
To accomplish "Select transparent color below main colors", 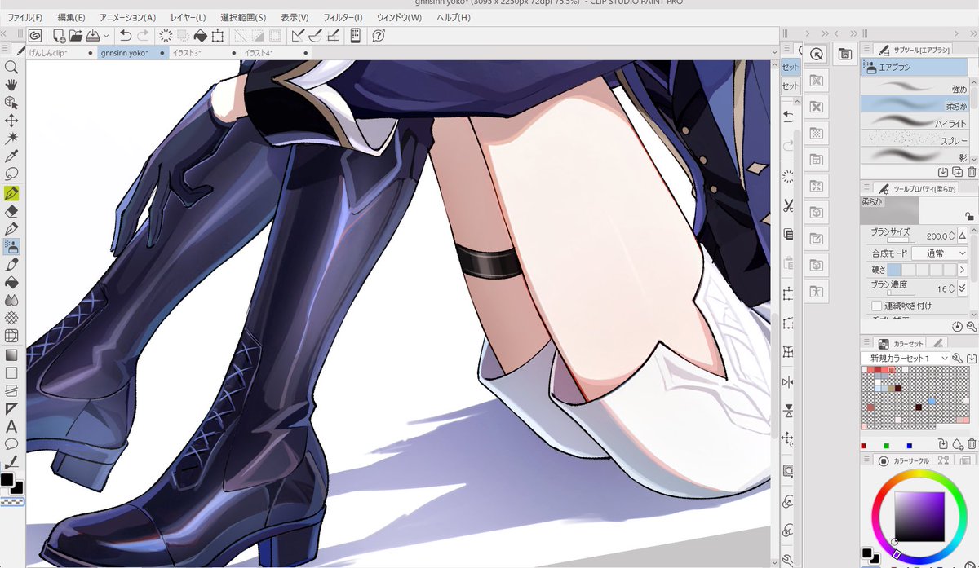I will [11, 500].
